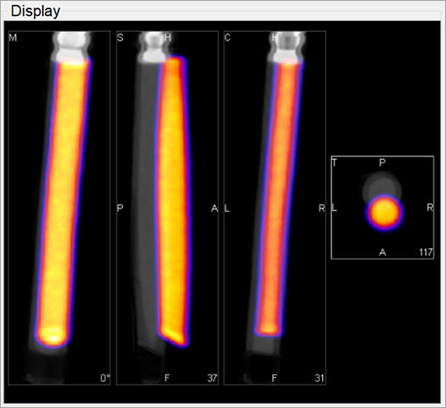This screenshot has width=446, height=408.
Task: Select the coronal view panel labeled C
Action: pos(275,208)
